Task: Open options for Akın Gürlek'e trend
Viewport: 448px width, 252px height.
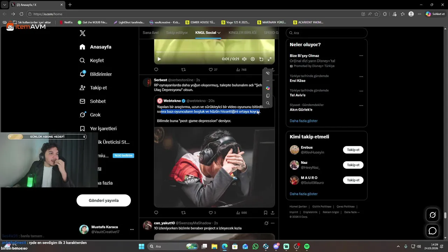Action: point(361,105)
